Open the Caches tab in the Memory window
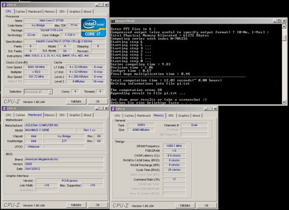 click(129, 116)
